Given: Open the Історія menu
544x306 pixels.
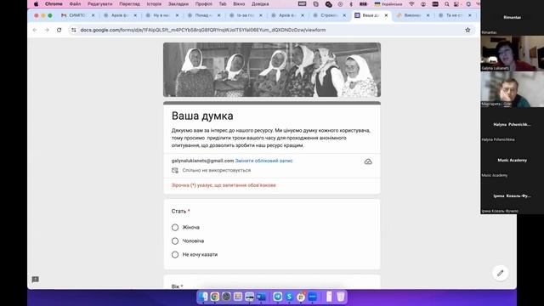Looking at the screenshot, I should click(x=154, y=4).
